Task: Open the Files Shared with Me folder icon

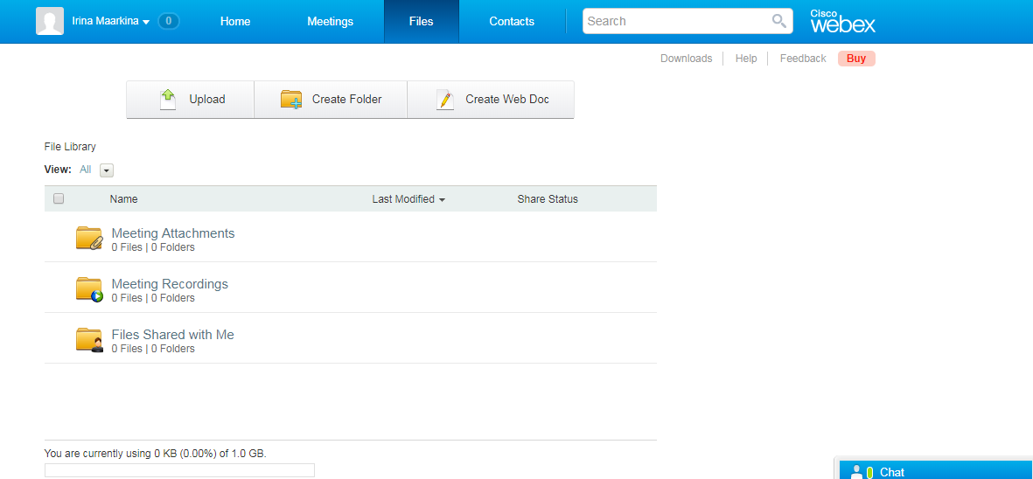Action: point(89,339)
